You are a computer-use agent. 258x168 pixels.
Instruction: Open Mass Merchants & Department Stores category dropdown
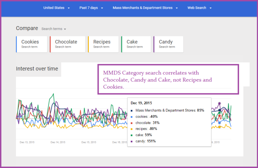(x=145, y=8)
